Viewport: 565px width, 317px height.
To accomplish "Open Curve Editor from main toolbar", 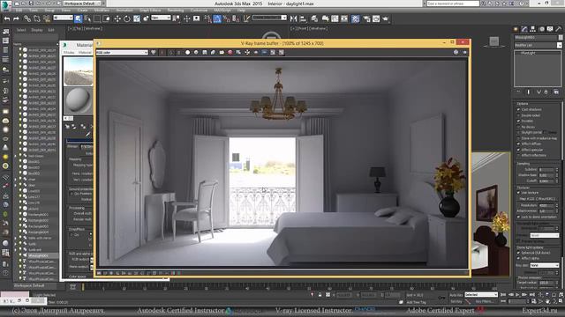I will click(335, 18).
